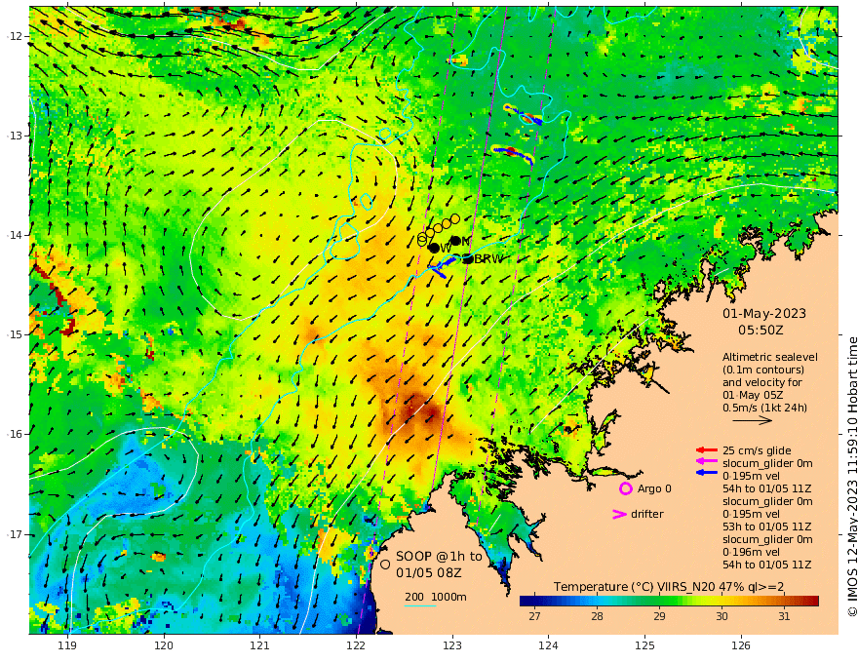Click the red arrow for 25 cm/s glide
This screenshot has width=858, height=663.
pos(707,450)
